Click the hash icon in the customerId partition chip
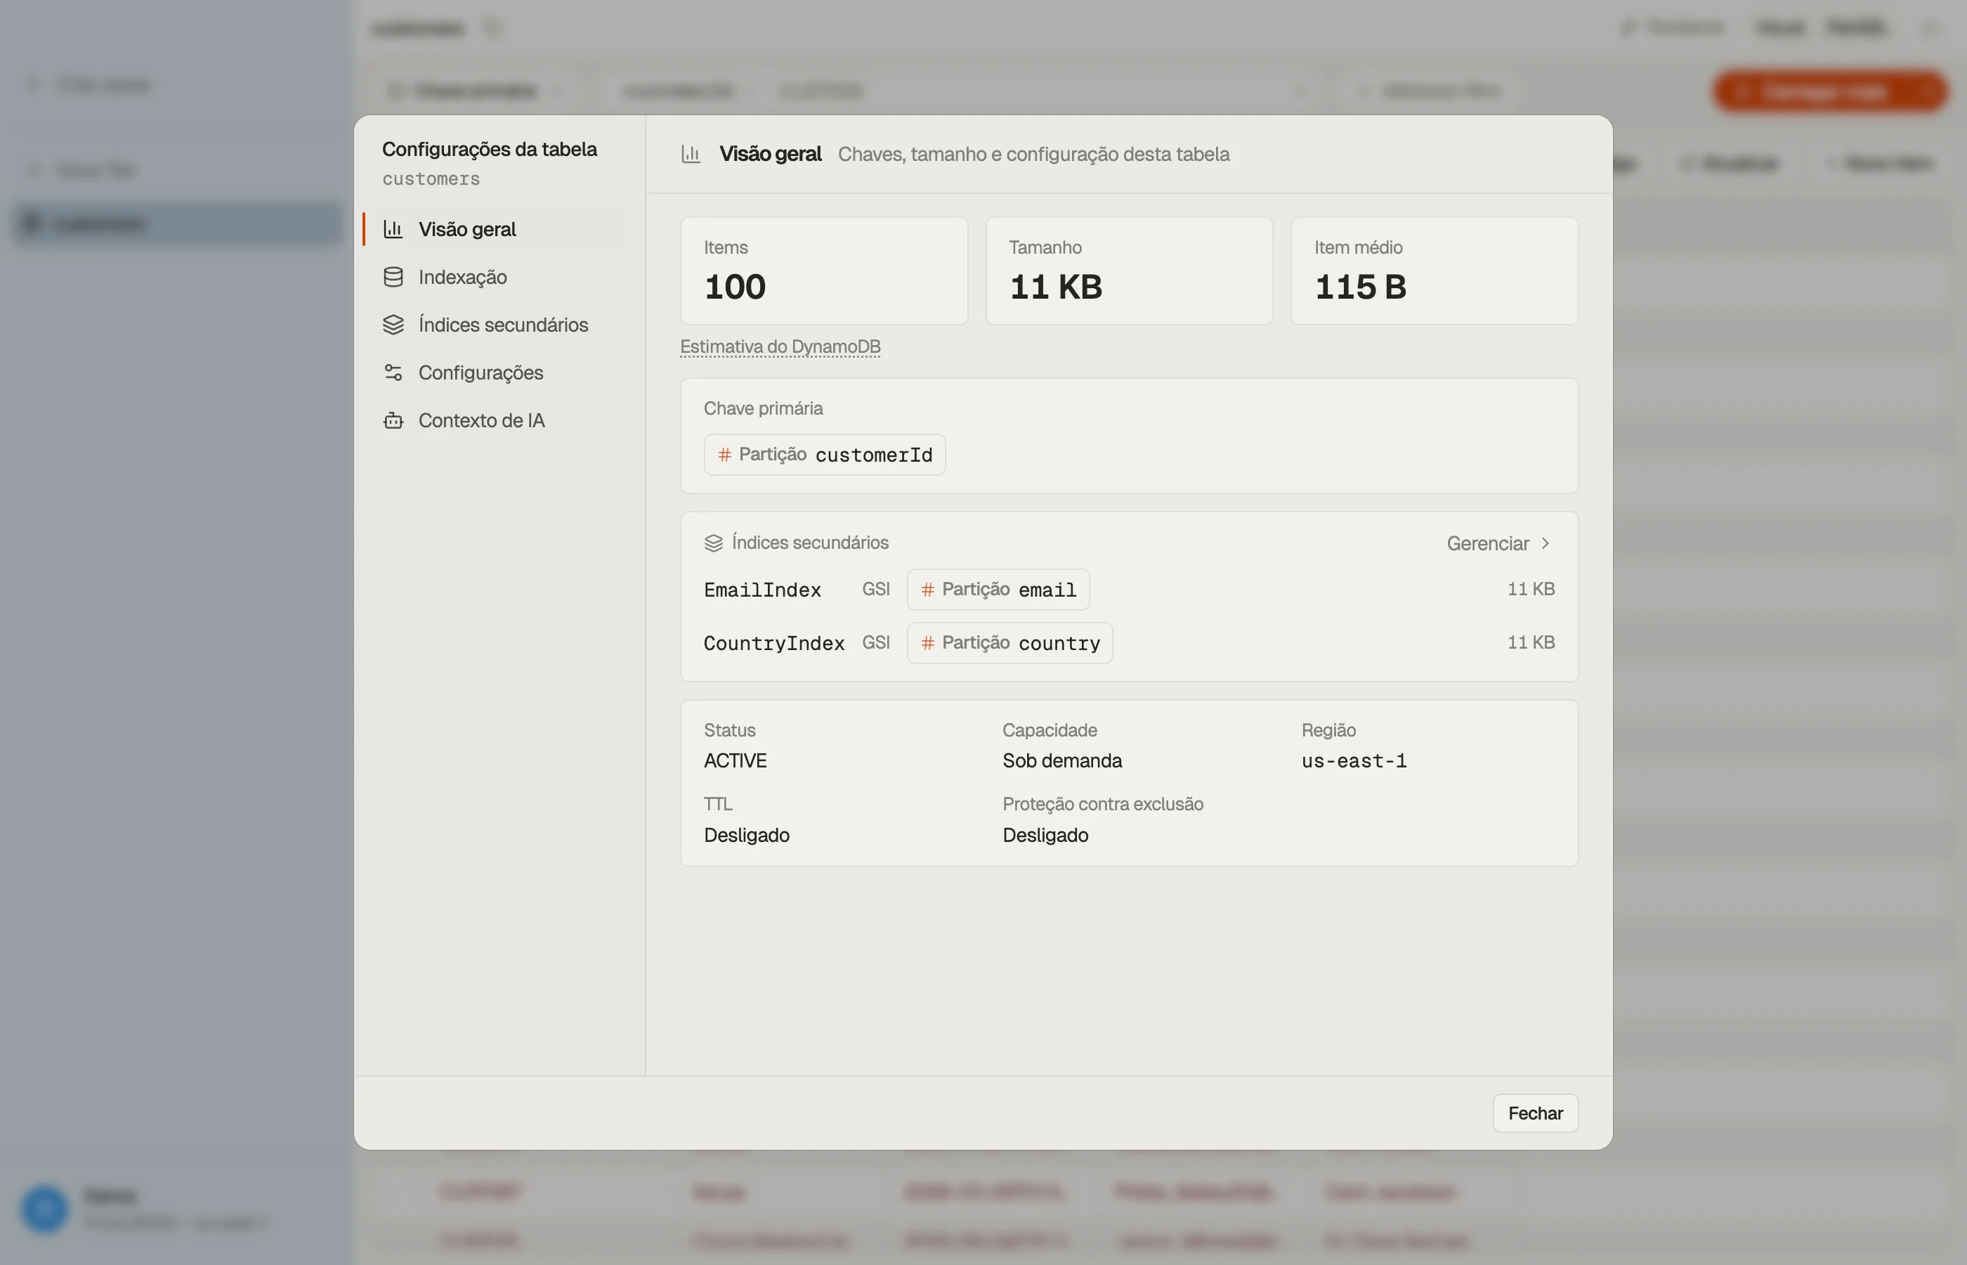The image size is (1967, 1265). point(725,454)
